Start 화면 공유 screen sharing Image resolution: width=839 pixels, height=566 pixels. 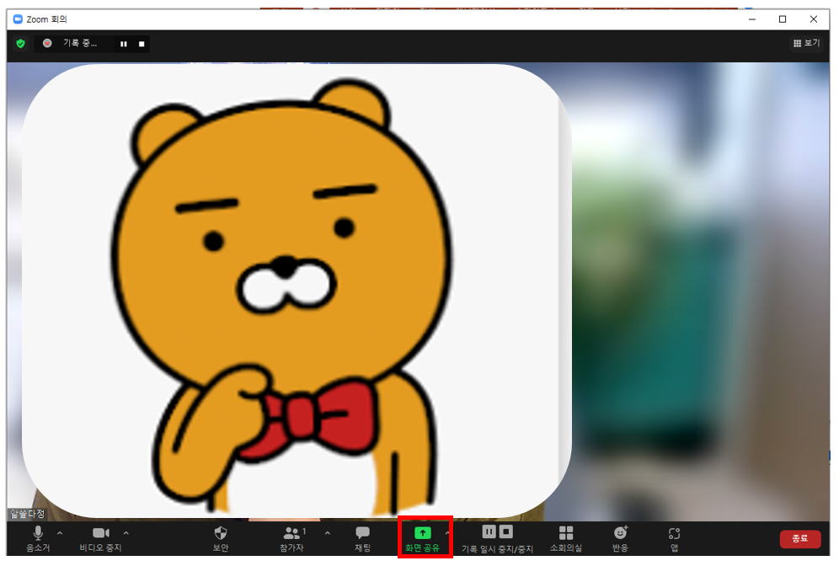coord(423,538)
